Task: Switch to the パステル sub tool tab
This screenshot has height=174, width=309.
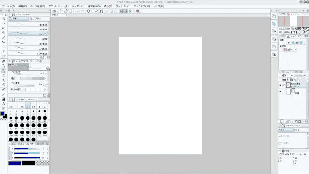Action: pyautogui.click(x=39, y=19)
